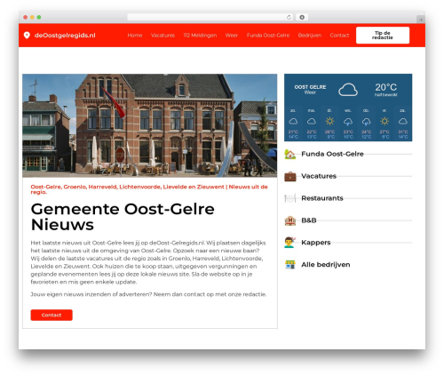
Task: Click the OOST GELRE Weer label
Action: click(x=310, y=90)
